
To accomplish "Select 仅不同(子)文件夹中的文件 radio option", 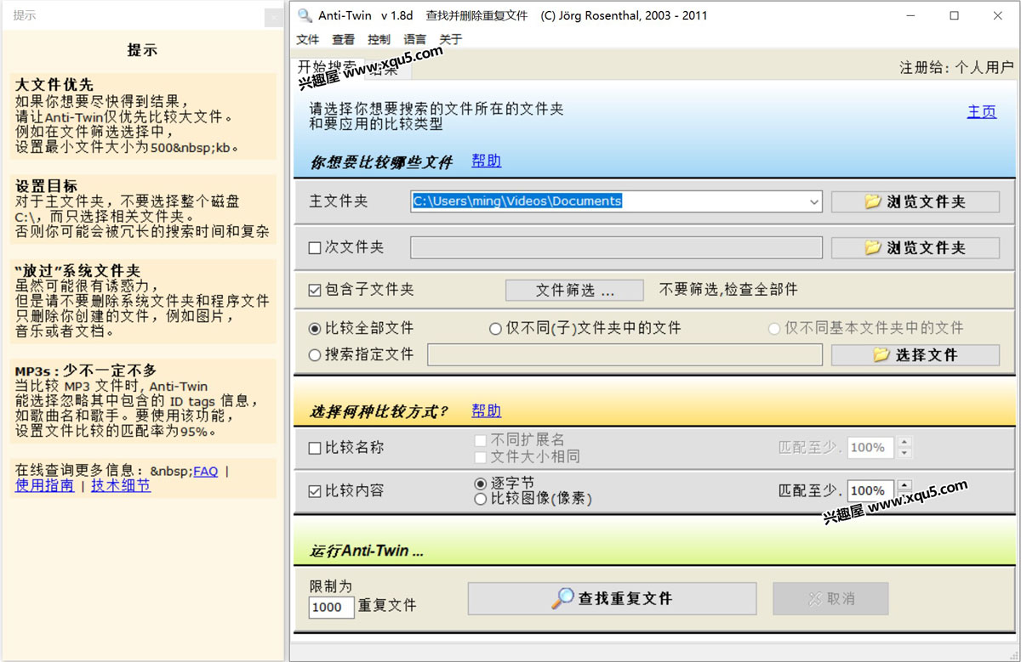I will (495, 328).
